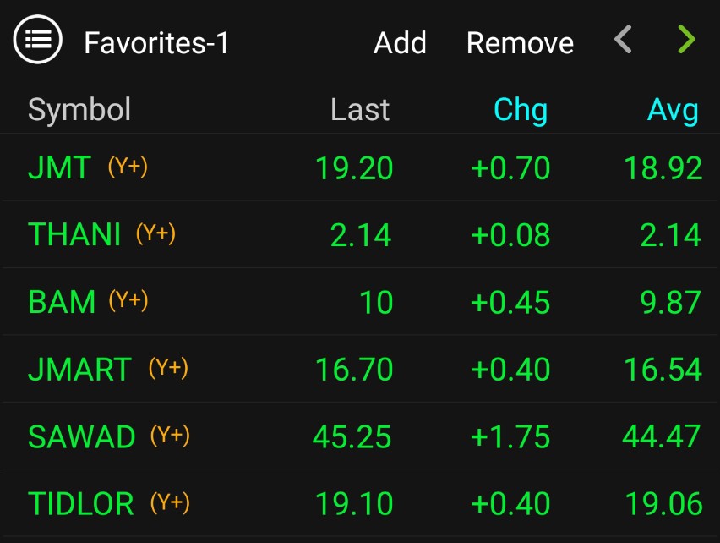This screenshot has height=543, width=720.
Task: Tap the (Y+) flag beside BAM
Action: coord(128,301)
